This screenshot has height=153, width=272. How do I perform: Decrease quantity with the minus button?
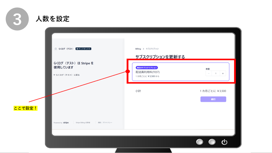(x=209, y=73)
